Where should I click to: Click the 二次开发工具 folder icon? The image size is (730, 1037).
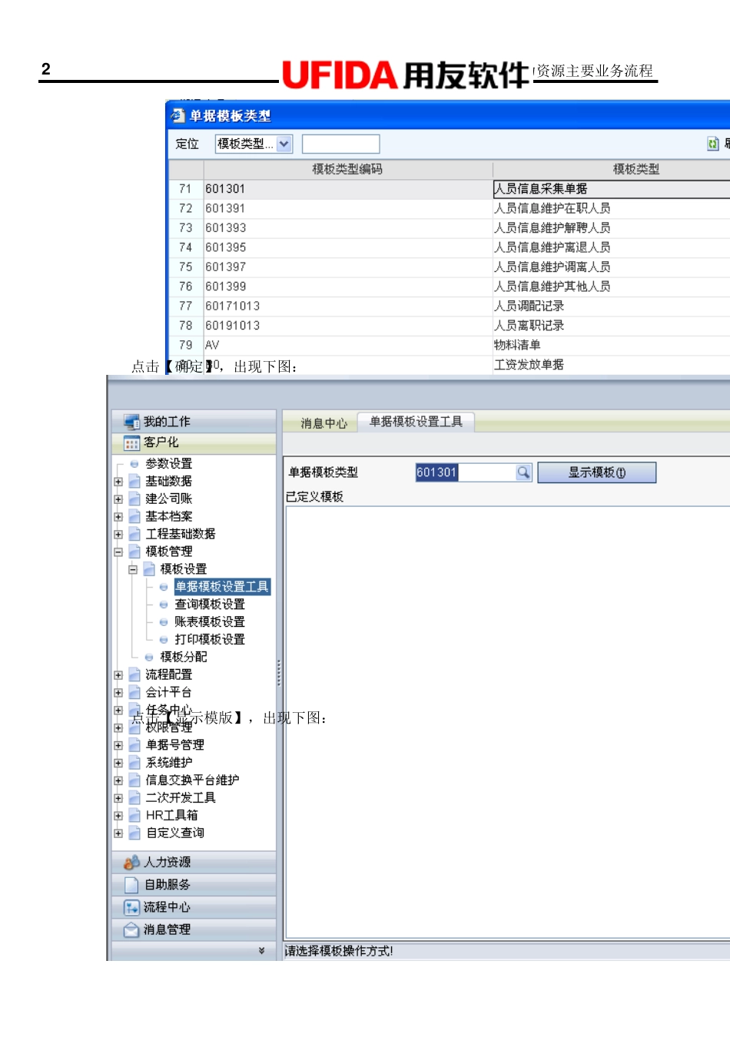(x=134, y=798)
